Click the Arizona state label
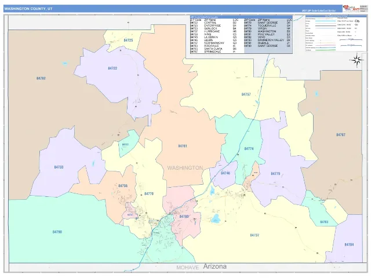Image resolution: width=371 pixels, height=278 pixels. tap(215, 266)
